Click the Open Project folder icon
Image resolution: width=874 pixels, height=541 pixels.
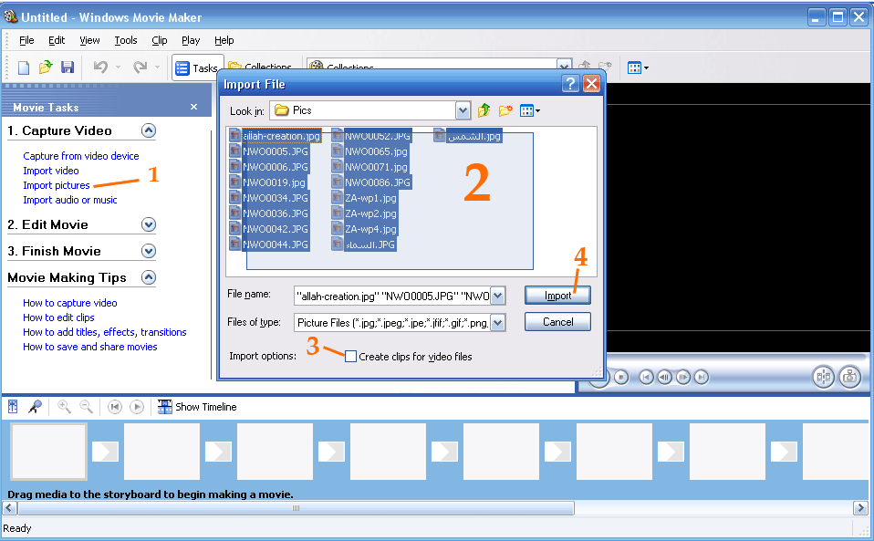click(x=45, y=68)
